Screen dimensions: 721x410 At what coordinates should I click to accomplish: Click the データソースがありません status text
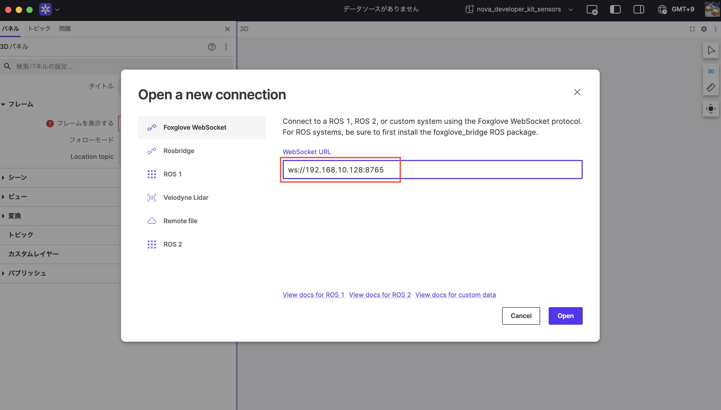tap(381, 9)
